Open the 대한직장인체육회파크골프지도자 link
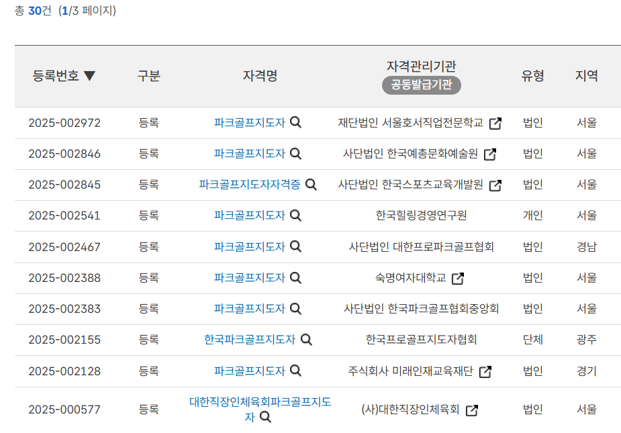621x433 pixels. click(x=260, y=409)
